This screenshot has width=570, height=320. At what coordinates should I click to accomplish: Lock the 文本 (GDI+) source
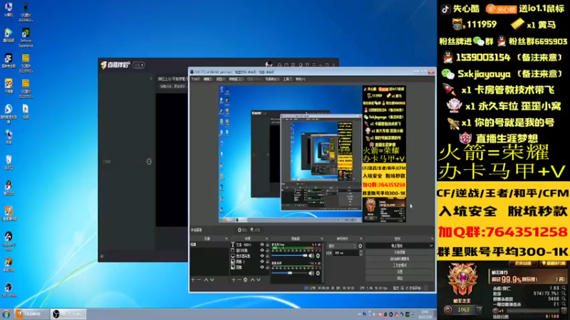[268, 245]
